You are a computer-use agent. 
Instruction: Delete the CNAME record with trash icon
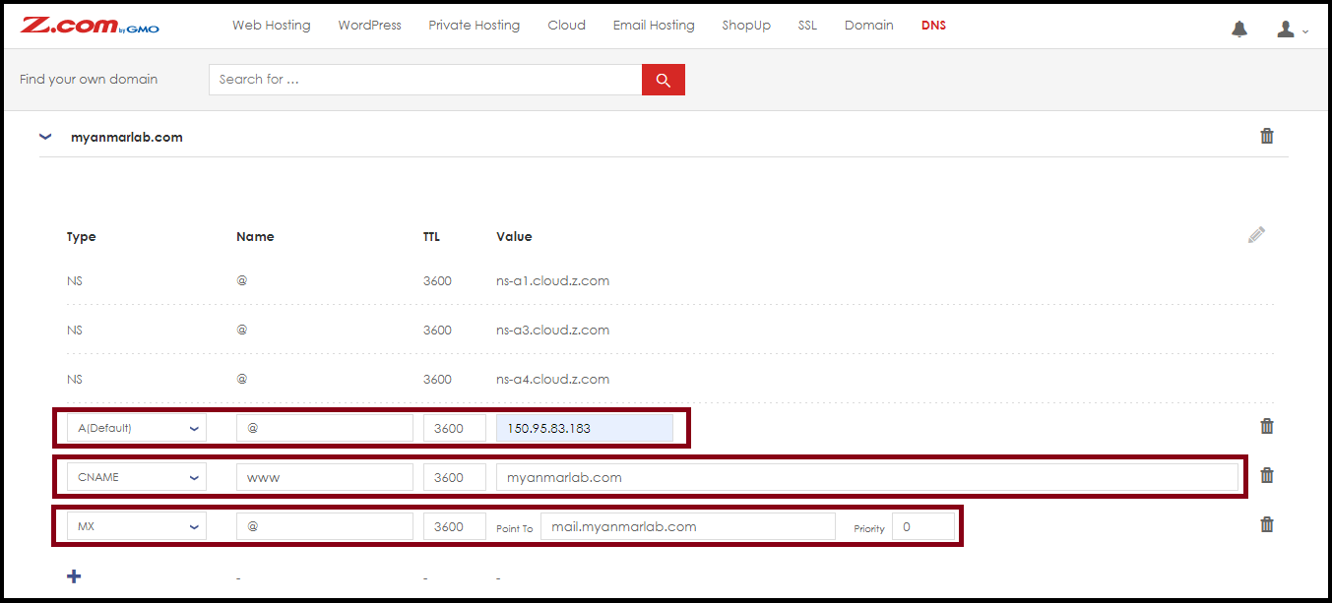click(1267, 475)
